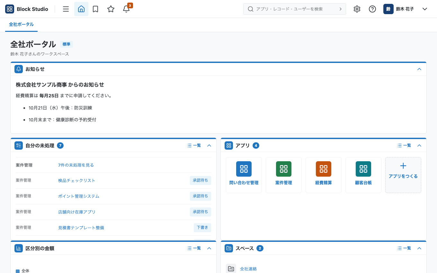Image resolution: width=437 pixels, height=273 pixels.
Task: Collapse the 区分別の金額 panel
Action: click(209, 248)
